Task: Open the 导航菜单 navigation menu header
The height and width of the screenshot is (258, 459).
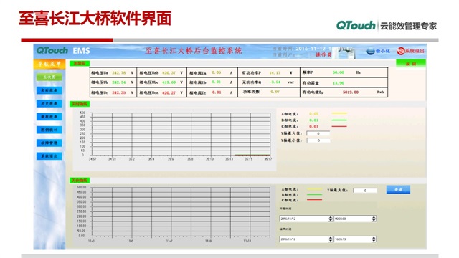Action: 49,64
